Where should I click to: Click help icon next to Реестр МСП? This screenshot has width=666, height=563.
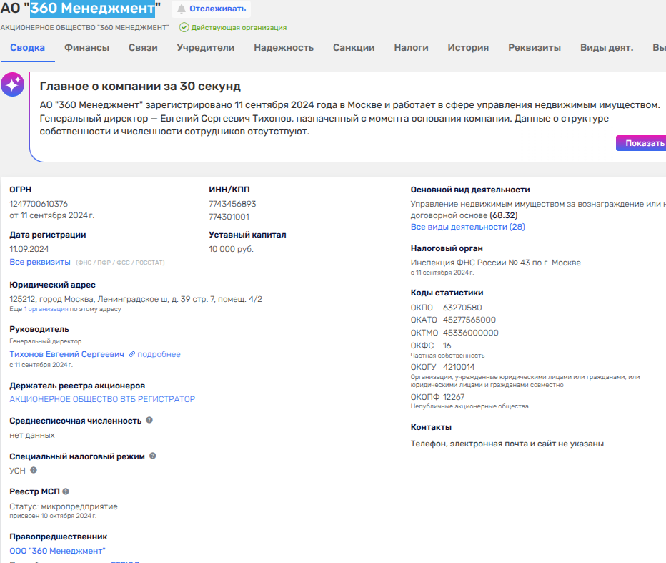66,491
